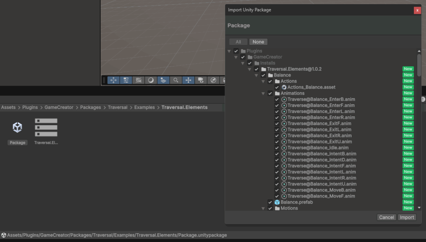Viewport: 426px width, 242px height.
Task: Uncheck the Traverse@Balance_ExitU.anim checkbox
Action: 277,142
